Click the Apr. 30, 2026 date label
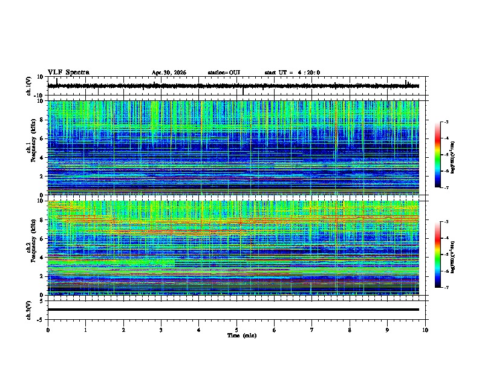 (x=169, y=73)
